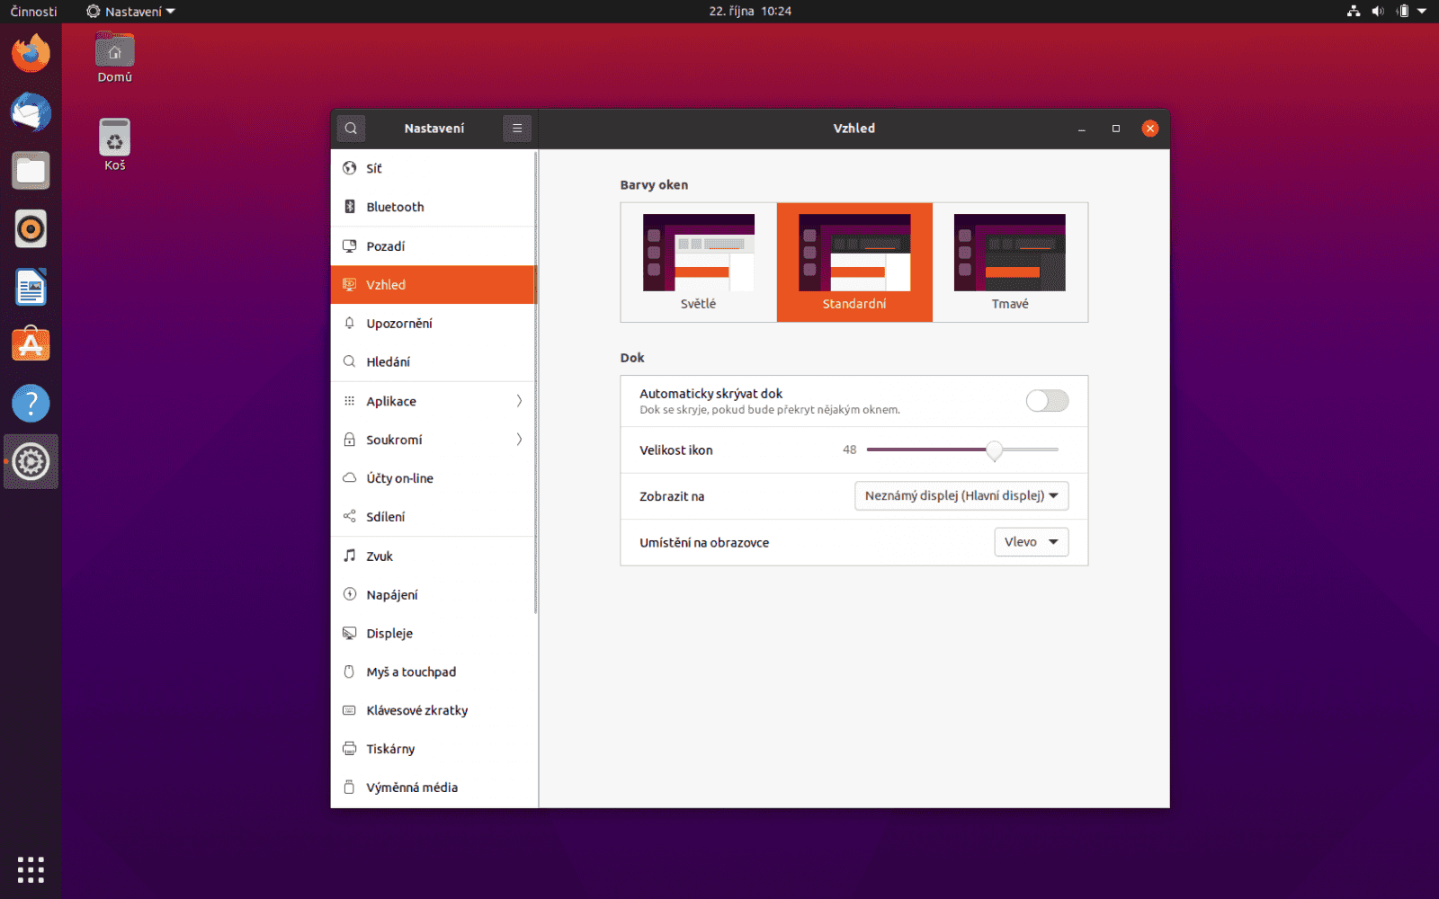
Task: Open Pozadí settings in the sidebar
Action: pyautogui.click(x=350, y=245)
